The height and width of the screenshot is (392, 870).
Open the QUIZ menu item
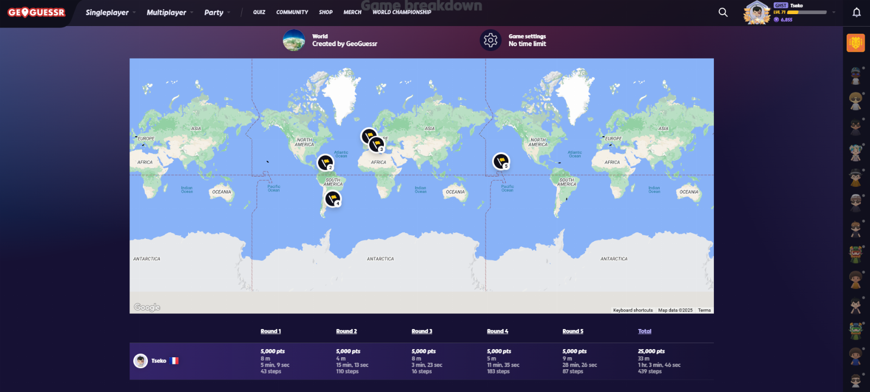(x=259, y=12)
